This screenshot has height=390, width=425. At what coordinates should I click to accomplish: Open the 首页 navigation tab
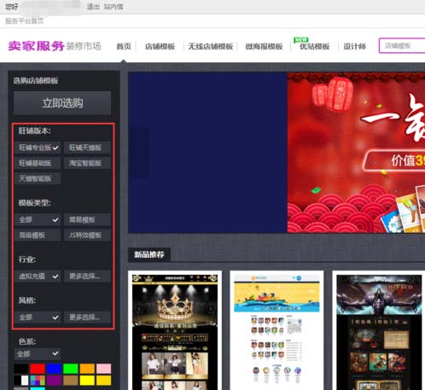tap(124, 46)
